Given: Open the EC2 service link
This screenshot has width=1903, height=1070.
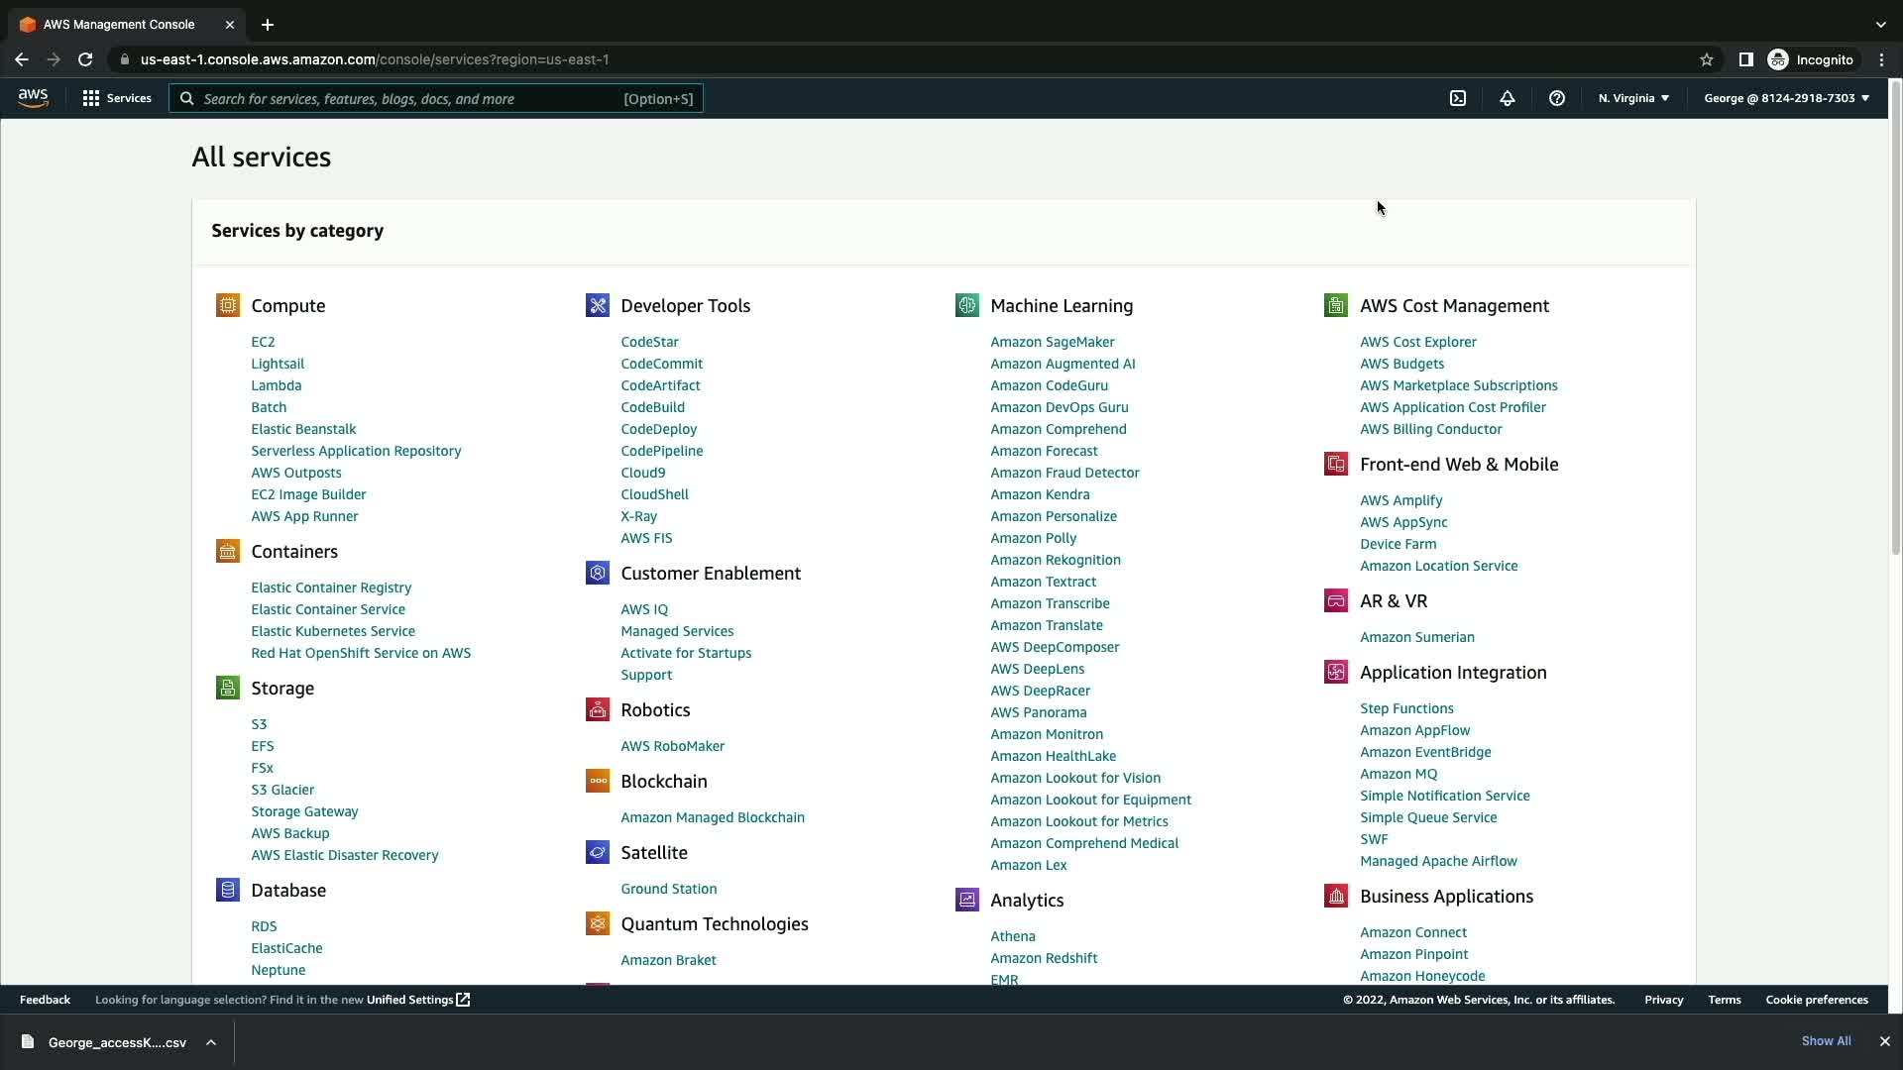Looking at the screenshot, I should 263,342.
